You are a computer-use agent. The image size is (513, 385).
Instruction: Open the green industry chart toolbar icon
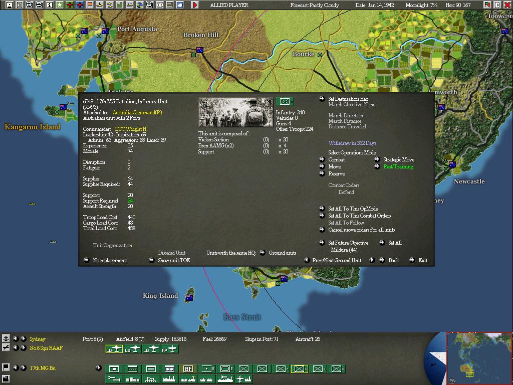click(119, 5)
